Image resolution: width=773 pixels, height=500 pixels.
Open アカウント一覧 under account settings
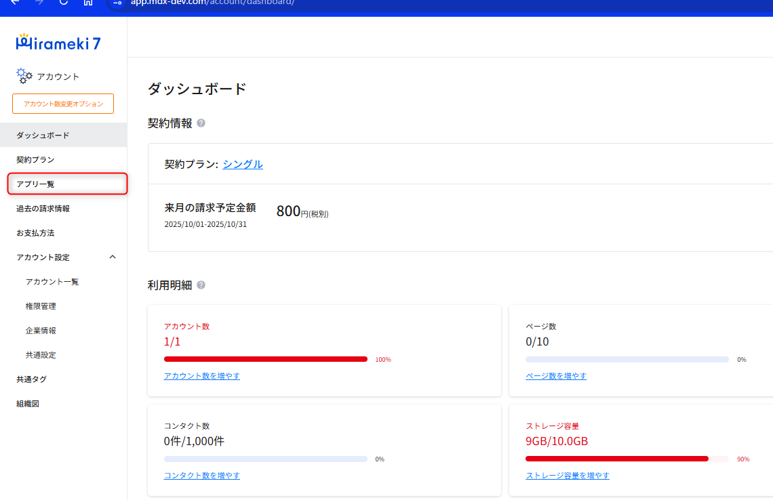[x=52, y=282]
